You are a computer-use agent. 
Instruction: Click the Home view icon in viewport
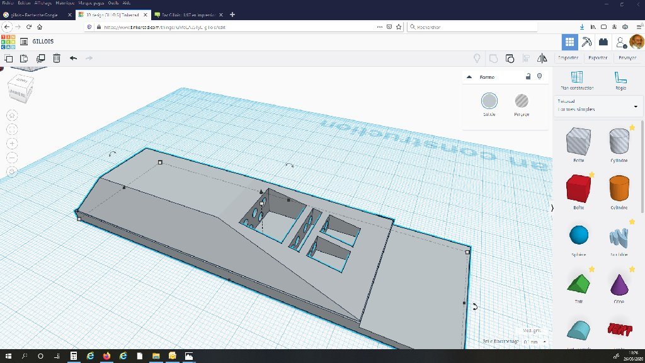12,115
